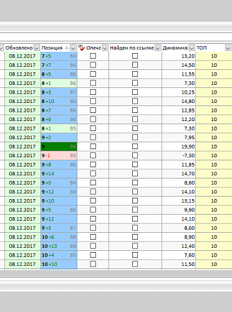Click the Позиция column header
This screenshot has width=232, height=312.
tap(52, 48)
